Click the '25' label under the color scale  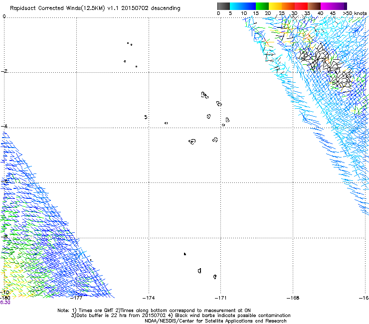[x=282, y=13]
